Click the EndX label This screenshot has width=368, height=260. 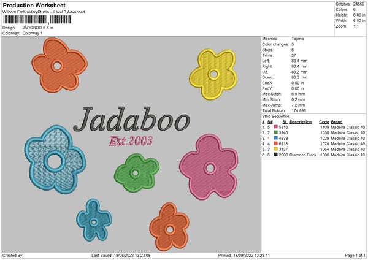pos(267,83)
